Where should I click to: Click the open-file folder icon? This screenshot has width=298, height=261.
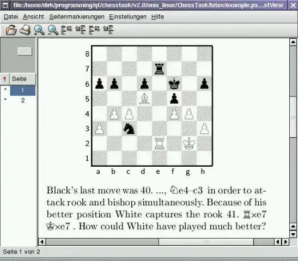click(11, 30)
